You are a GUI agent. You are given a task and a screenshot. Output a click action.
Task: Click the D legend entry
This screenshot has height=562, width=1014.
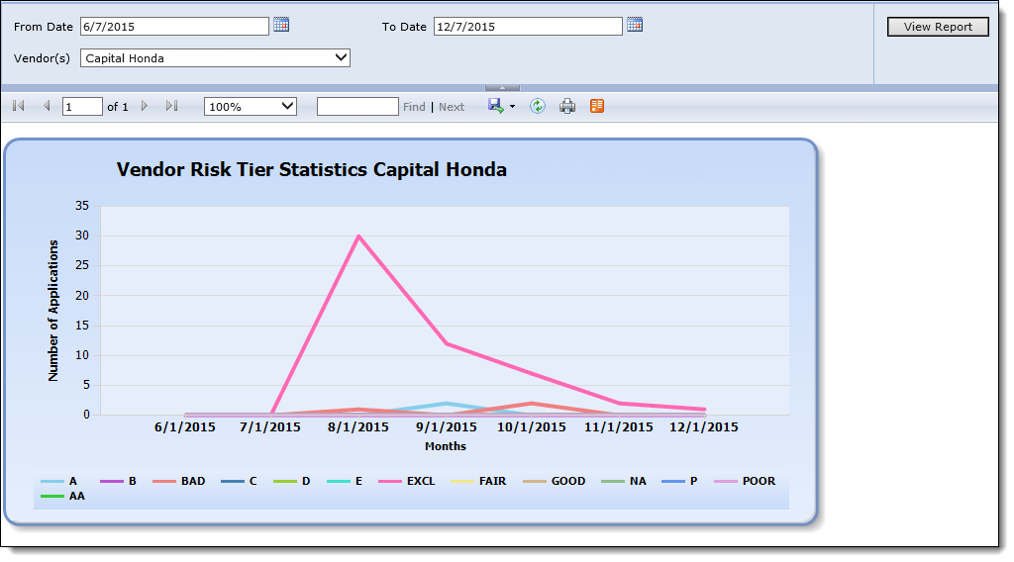pyautogui.click(x=292, y=481)
